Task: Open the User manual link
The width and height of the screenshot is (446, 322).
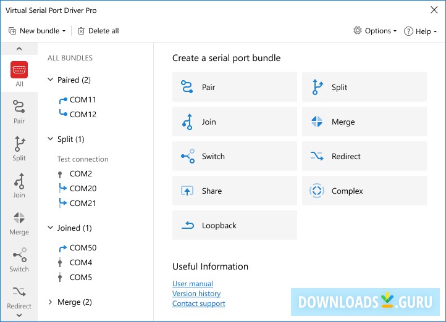Action: point(193,284)
